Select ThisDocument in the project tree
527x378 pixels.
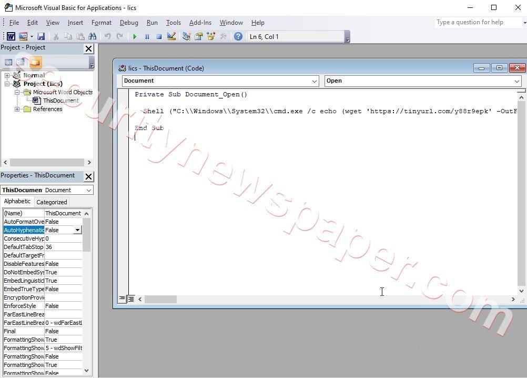point(61,101)
